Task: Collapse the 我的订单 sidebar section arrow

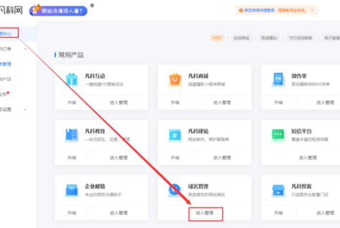Action: pos(25,49)
